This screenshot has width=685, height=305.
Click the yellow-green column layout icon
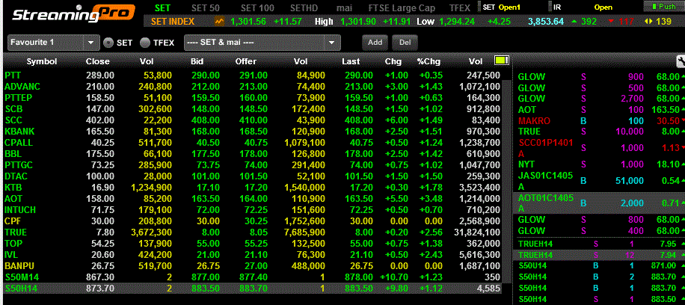[x=502, y=60]
